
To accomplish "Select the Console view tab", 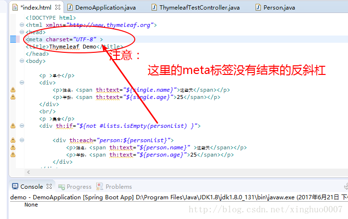I will [x=31, y=187].
